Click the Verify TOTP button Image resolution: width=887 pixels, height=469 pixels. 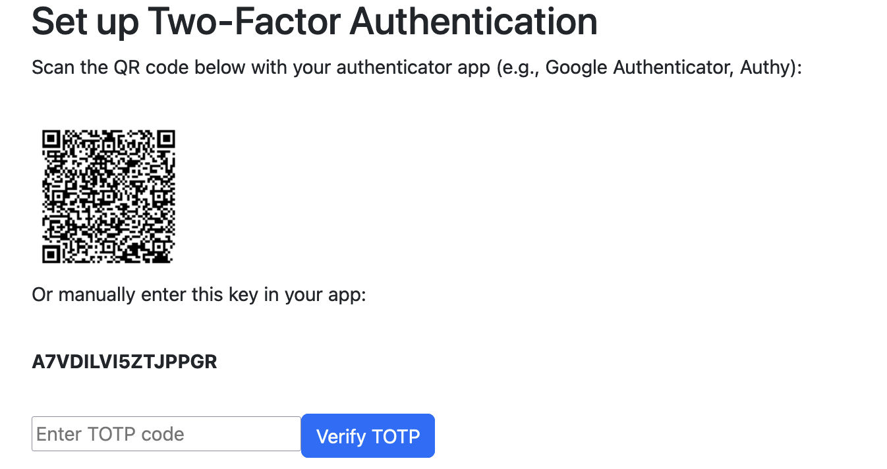(x=368, y=435)
